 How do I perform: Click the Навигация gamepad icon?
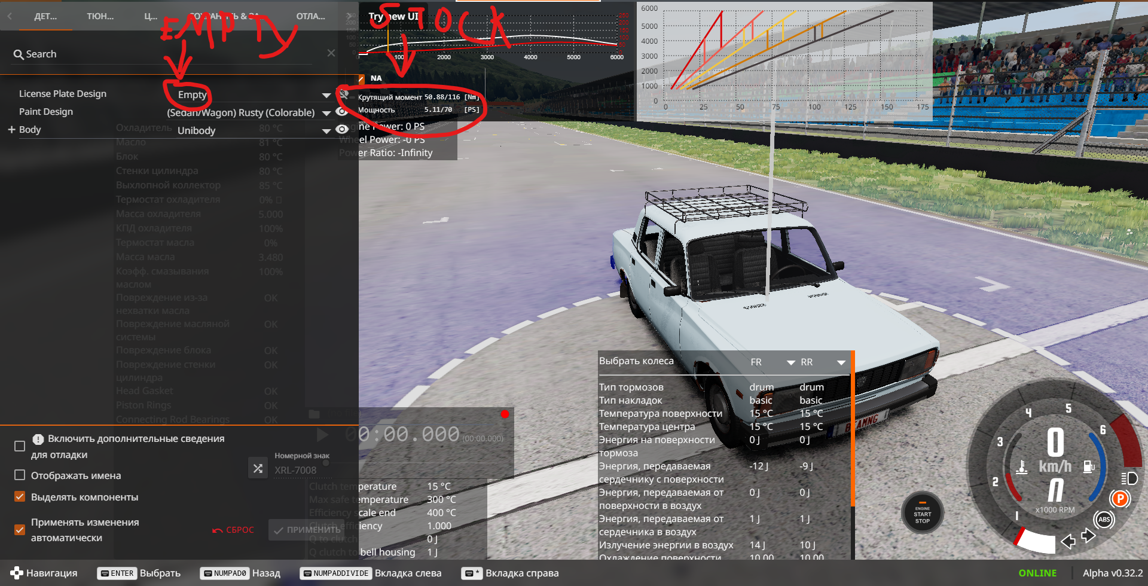(17, 573)
